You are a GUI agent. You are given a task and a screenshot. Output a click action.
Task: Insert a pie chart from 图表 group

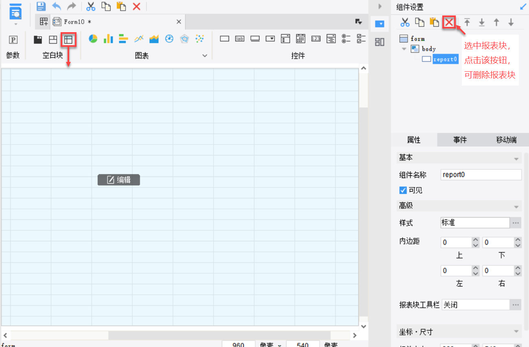coord(93,39)
